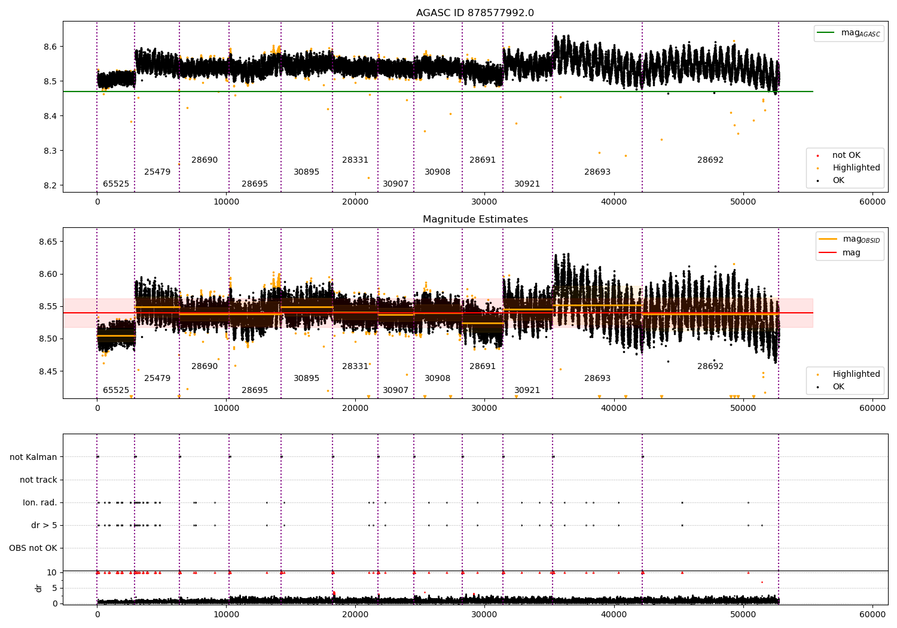Click obsid label 30908 in top plot

(x=438, y=172)
